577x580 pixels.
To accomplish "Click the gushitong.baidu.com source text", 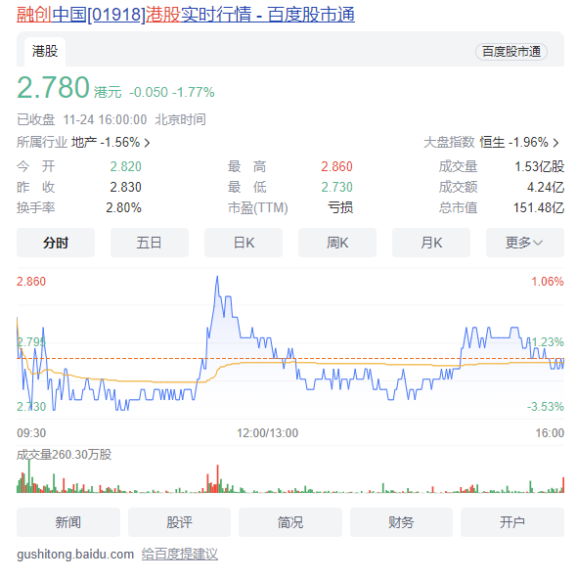I will click(x=75, y=555).
